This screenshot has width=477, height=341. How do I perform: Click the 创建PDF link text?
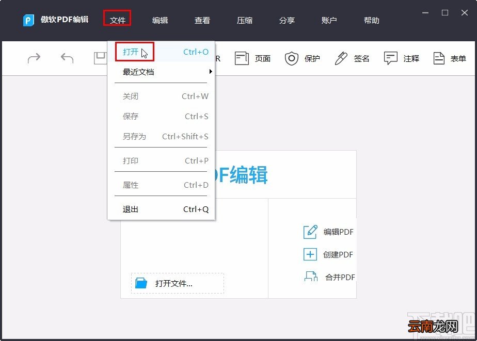[338, 255]
